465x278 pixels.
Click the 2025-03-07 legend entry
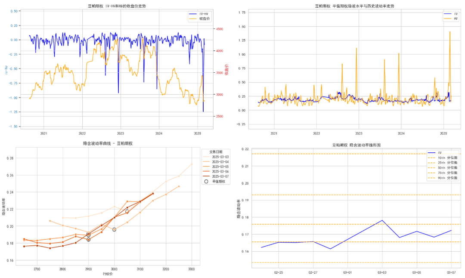point(216,176)
